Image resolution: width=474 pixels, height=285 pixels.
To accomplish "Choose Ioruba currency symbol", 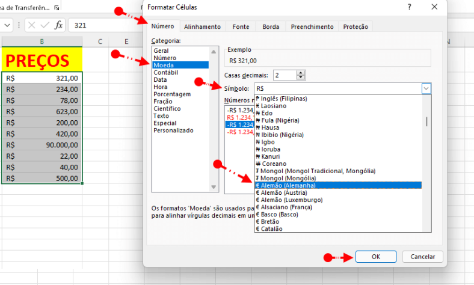I will coord(338,149).
